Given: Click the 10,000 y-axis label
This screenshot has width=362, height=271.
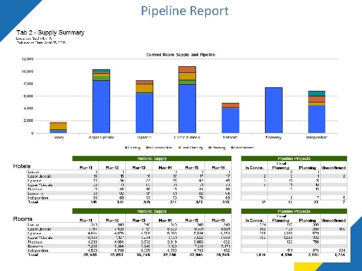Looking at the screenshot, I should [x=28, y=71].
